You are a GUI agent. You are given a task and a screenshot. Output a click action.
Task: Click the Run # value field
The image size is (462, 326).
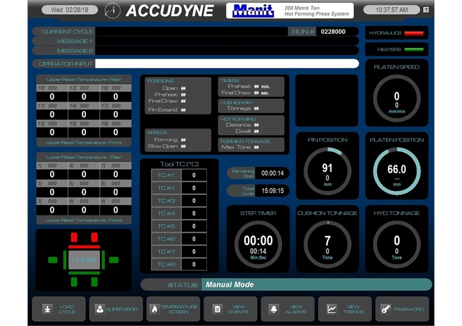click(338, 32)
